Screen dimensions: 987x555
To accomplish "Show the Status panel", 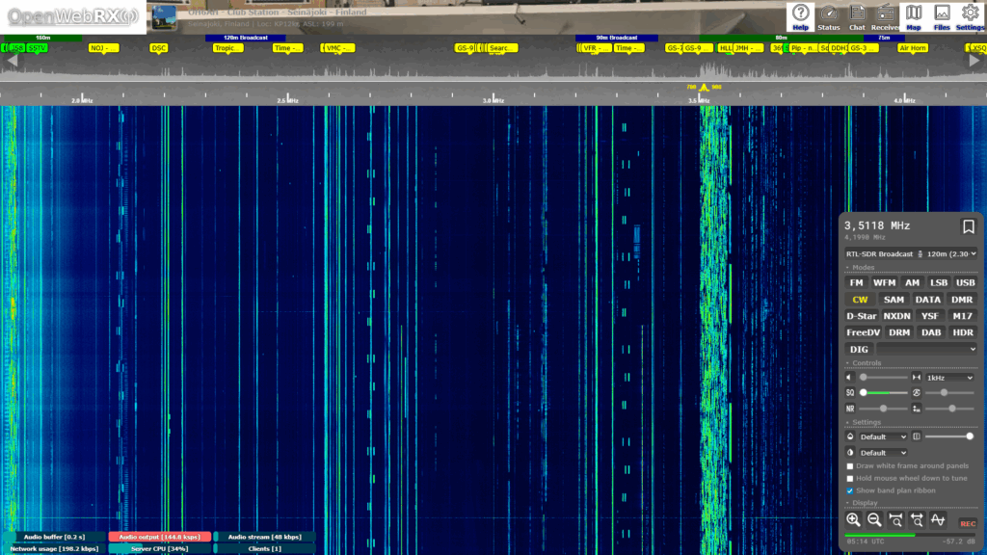I will click(x=829, y=15).
